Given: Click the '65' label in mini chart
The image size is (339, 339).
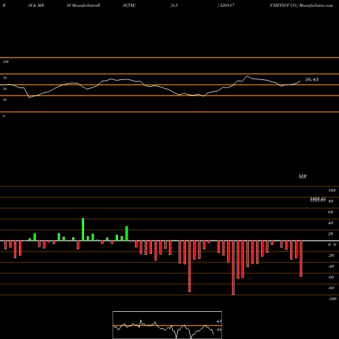Looking at the screenshot, I should [x=219, y=321].
